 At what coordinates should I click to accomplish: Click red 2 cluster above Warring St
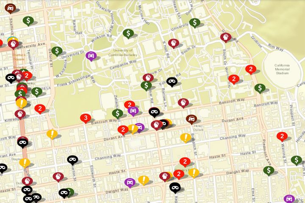tap(282, 137)
